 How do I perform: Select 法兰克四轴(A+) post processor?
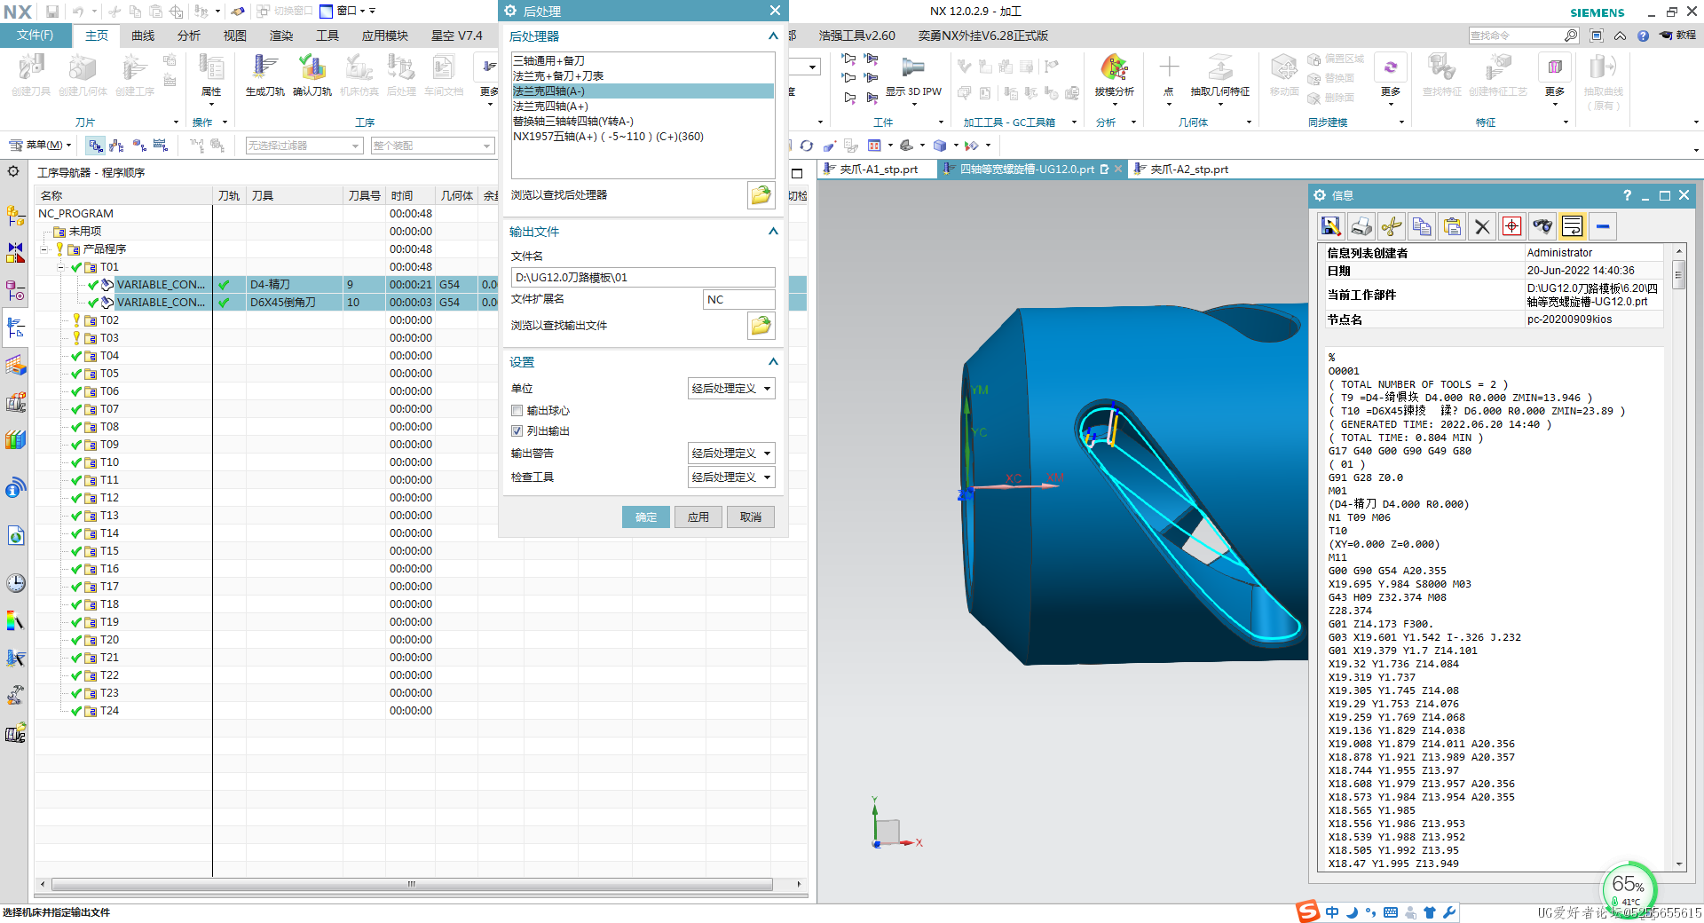643,106
